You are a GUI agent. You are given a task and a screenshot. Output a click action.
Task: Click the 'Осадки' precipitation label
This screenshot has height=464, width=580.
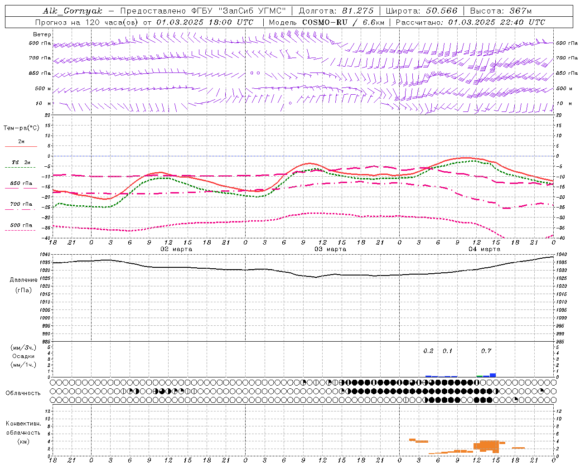pos(23,356)
